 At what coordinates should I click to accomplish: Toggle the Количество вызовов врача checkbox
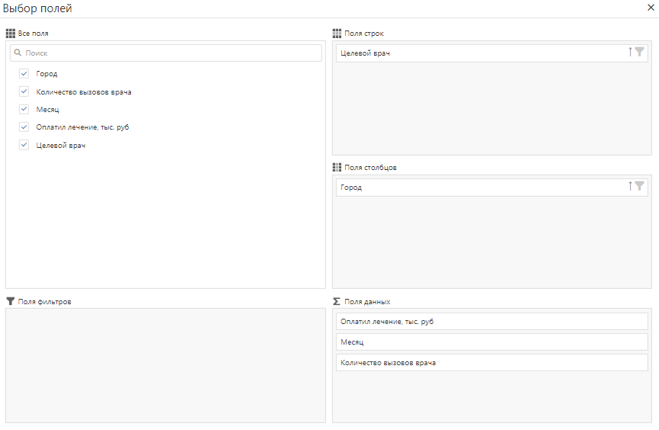[x=24, y=91]
